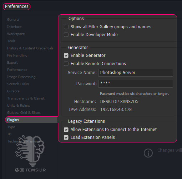Toggle Load Extension Panels checkbox
The image size is (182, 179).
coord(66,137)
